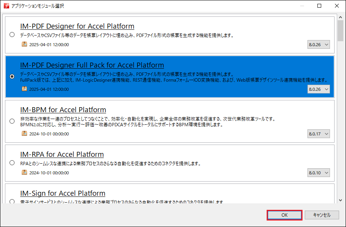346x227 pixels.
Task: Open the IM-PDF Designer Full Pack for Accel Platform link
Action: [x=92, y=65]
